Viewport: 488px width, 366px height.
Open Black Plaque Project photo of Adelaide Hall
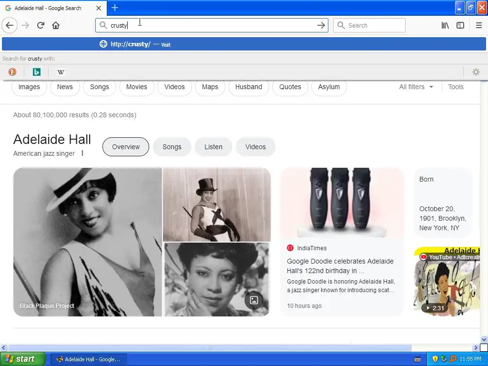[88, 242]
